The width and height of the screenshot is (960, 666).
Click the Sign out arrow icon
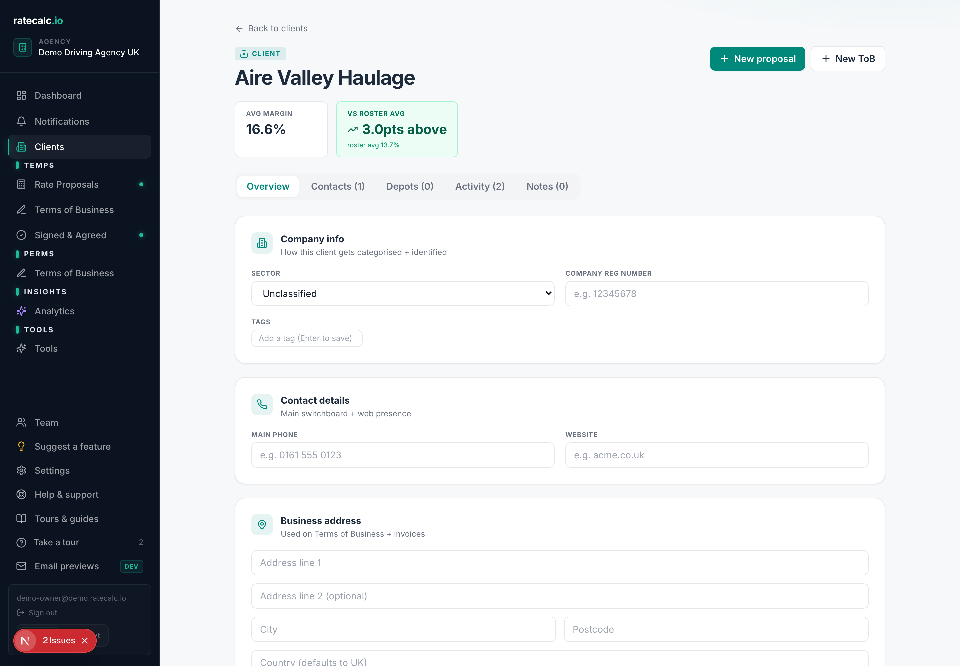[20, 613]
